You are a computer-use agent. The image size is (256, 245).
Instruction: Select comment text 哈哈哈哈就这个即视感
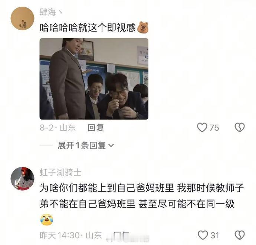pos(88,27)
